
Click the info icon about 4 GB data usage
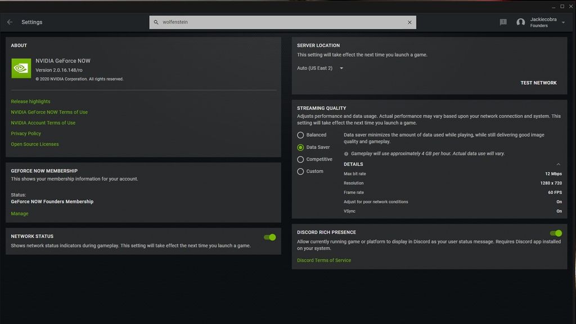click(x=345, y=153)
